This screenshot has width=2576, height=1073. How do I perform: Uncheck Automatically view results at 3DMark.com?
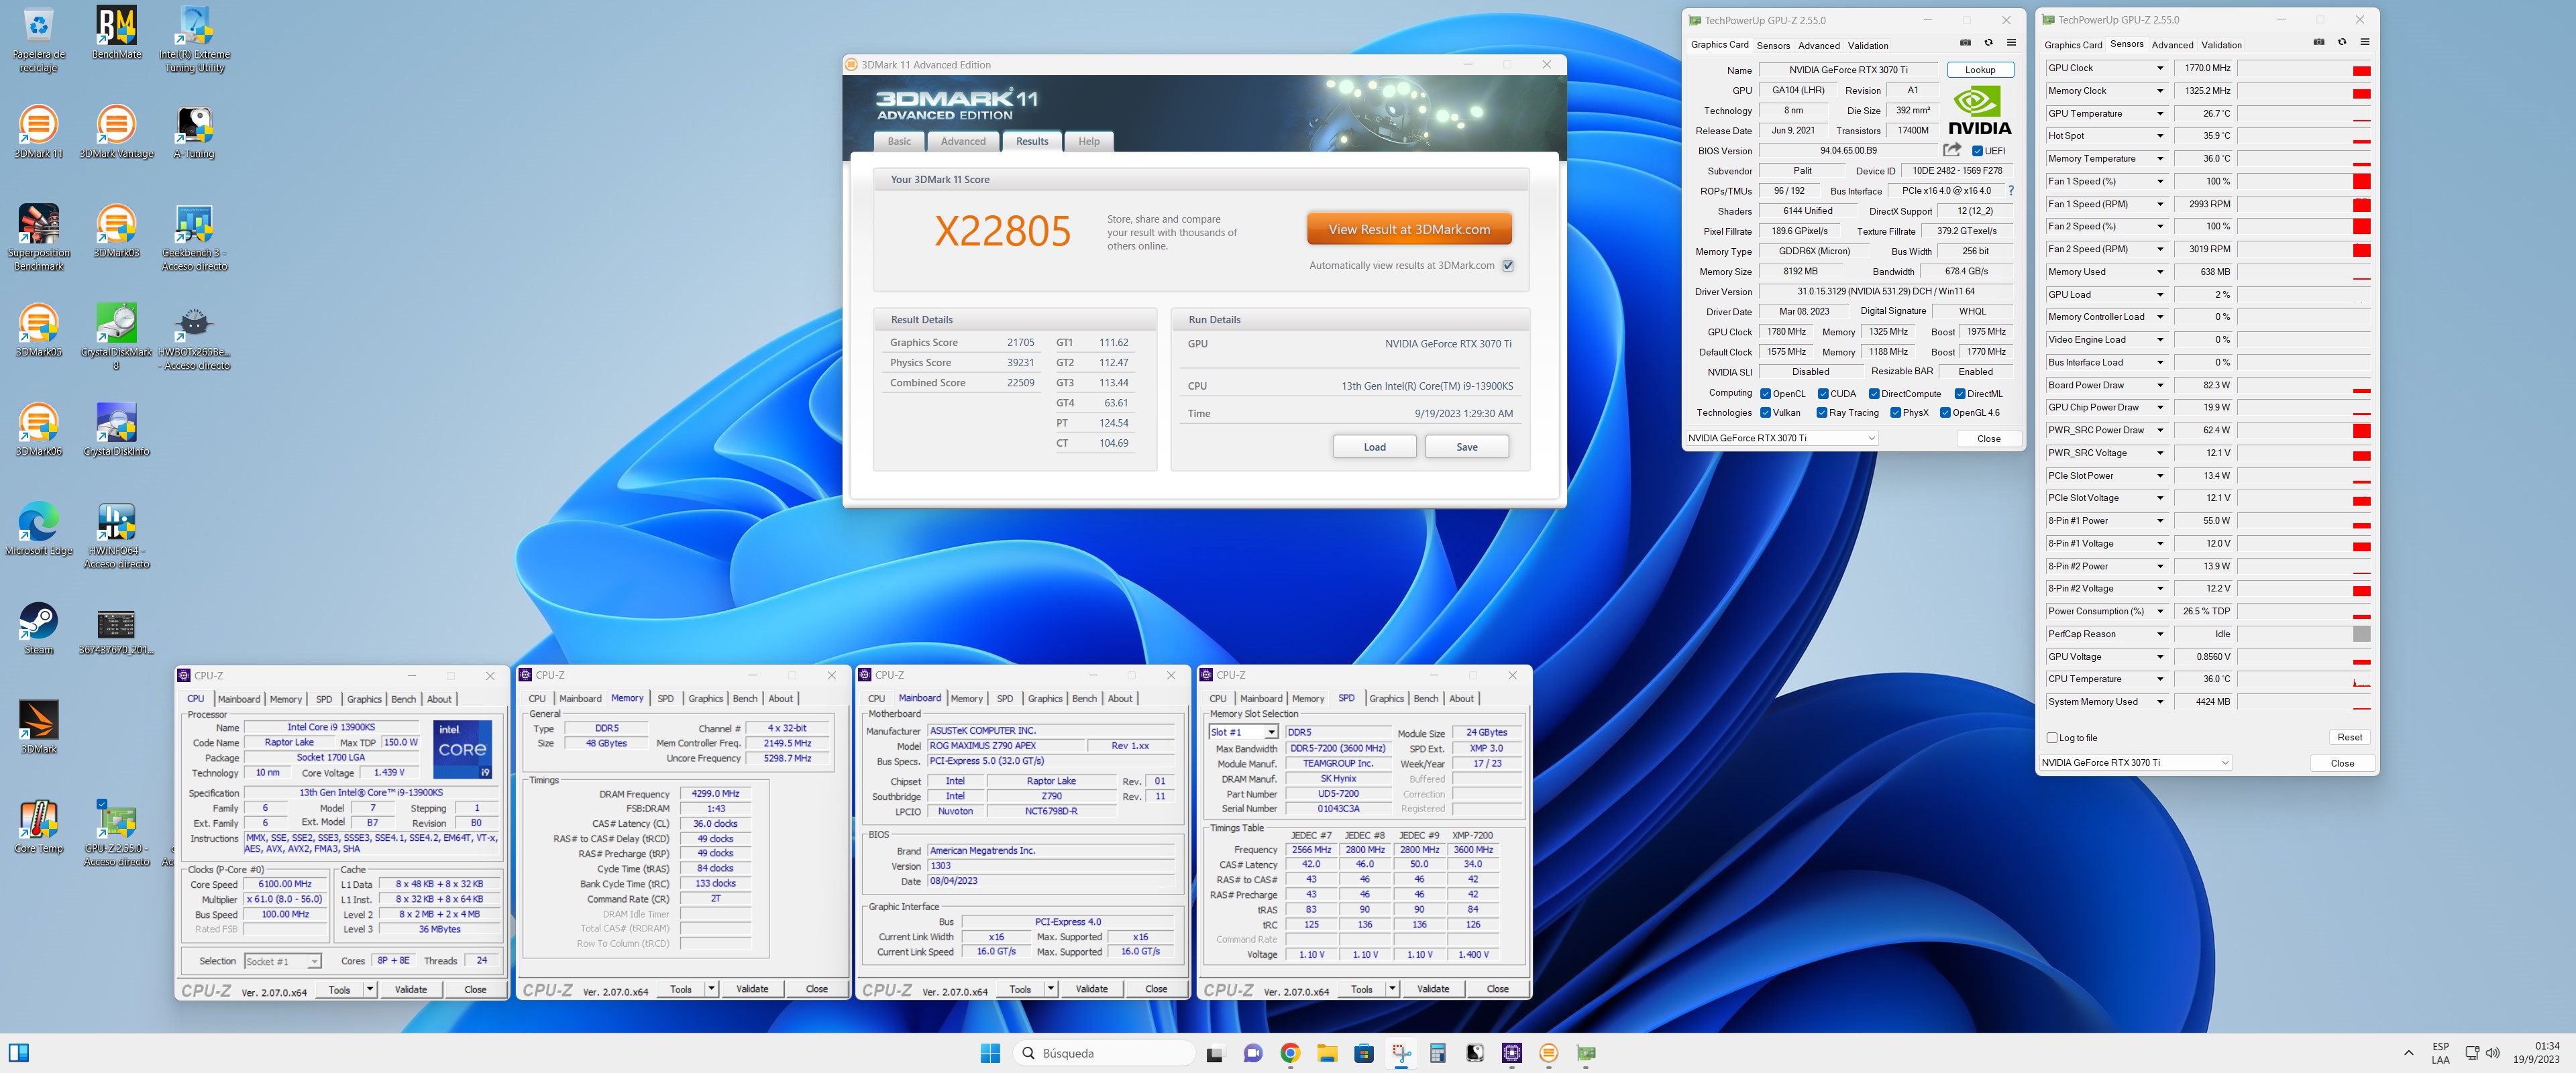click(1508, 266)
